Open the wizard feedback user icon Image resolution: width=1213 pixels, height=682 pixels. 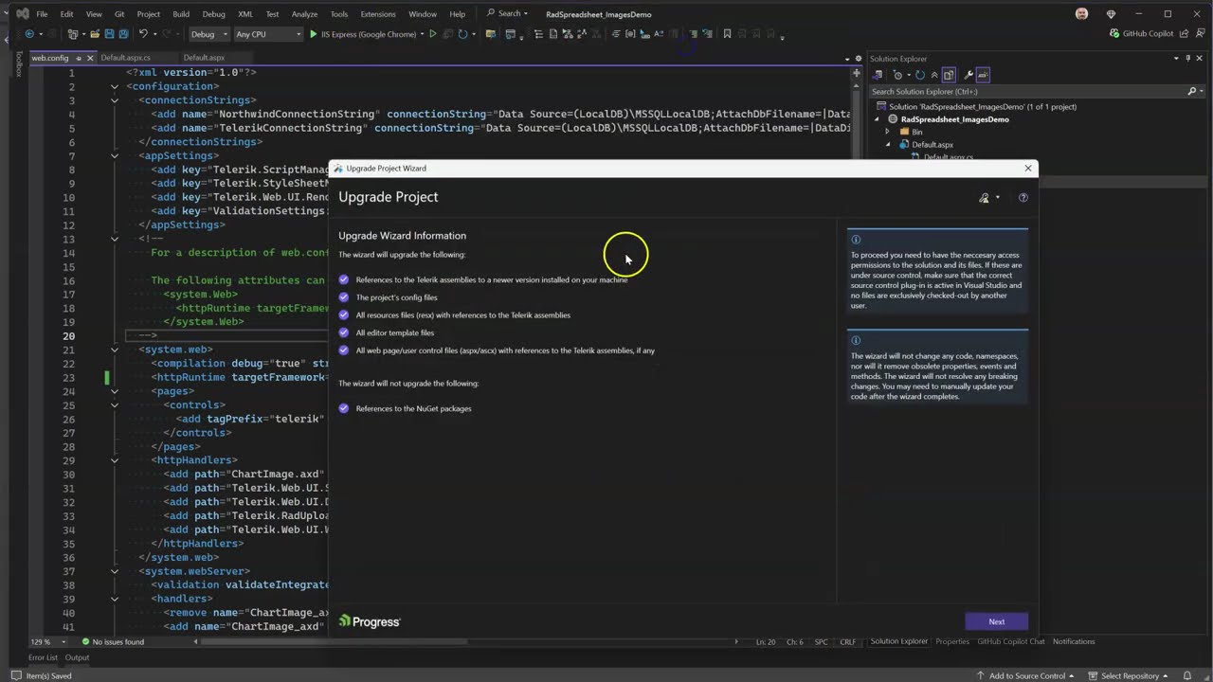(985, 198)
